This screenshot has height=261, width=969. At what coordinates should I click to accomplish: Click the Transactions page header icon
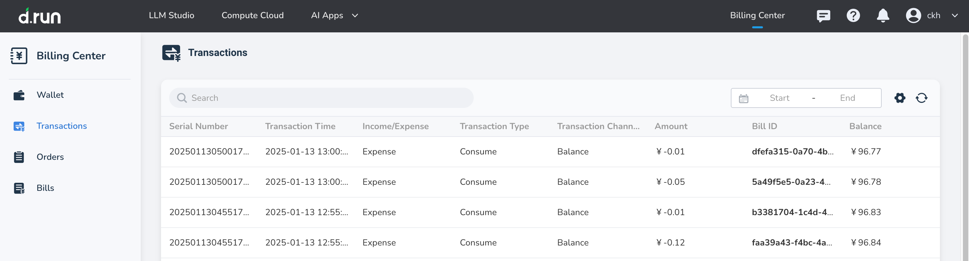point(172,53)
